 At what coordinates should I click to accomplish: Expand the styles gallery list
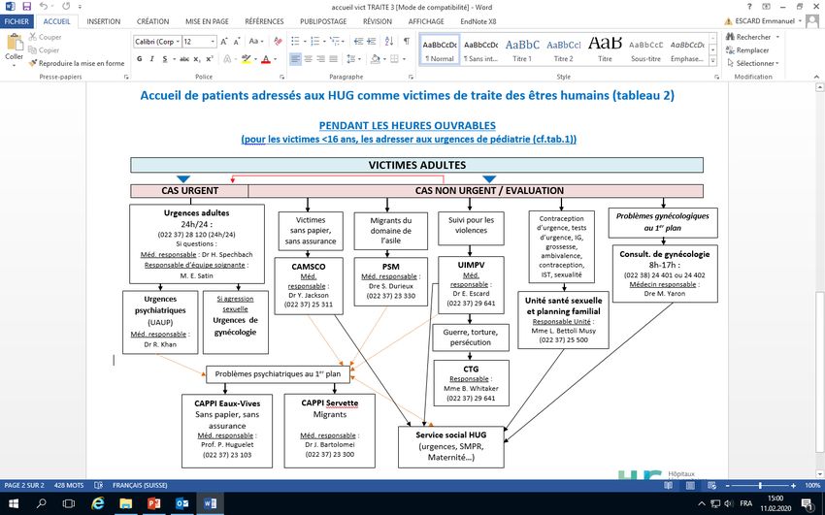[x=713, y=60]
